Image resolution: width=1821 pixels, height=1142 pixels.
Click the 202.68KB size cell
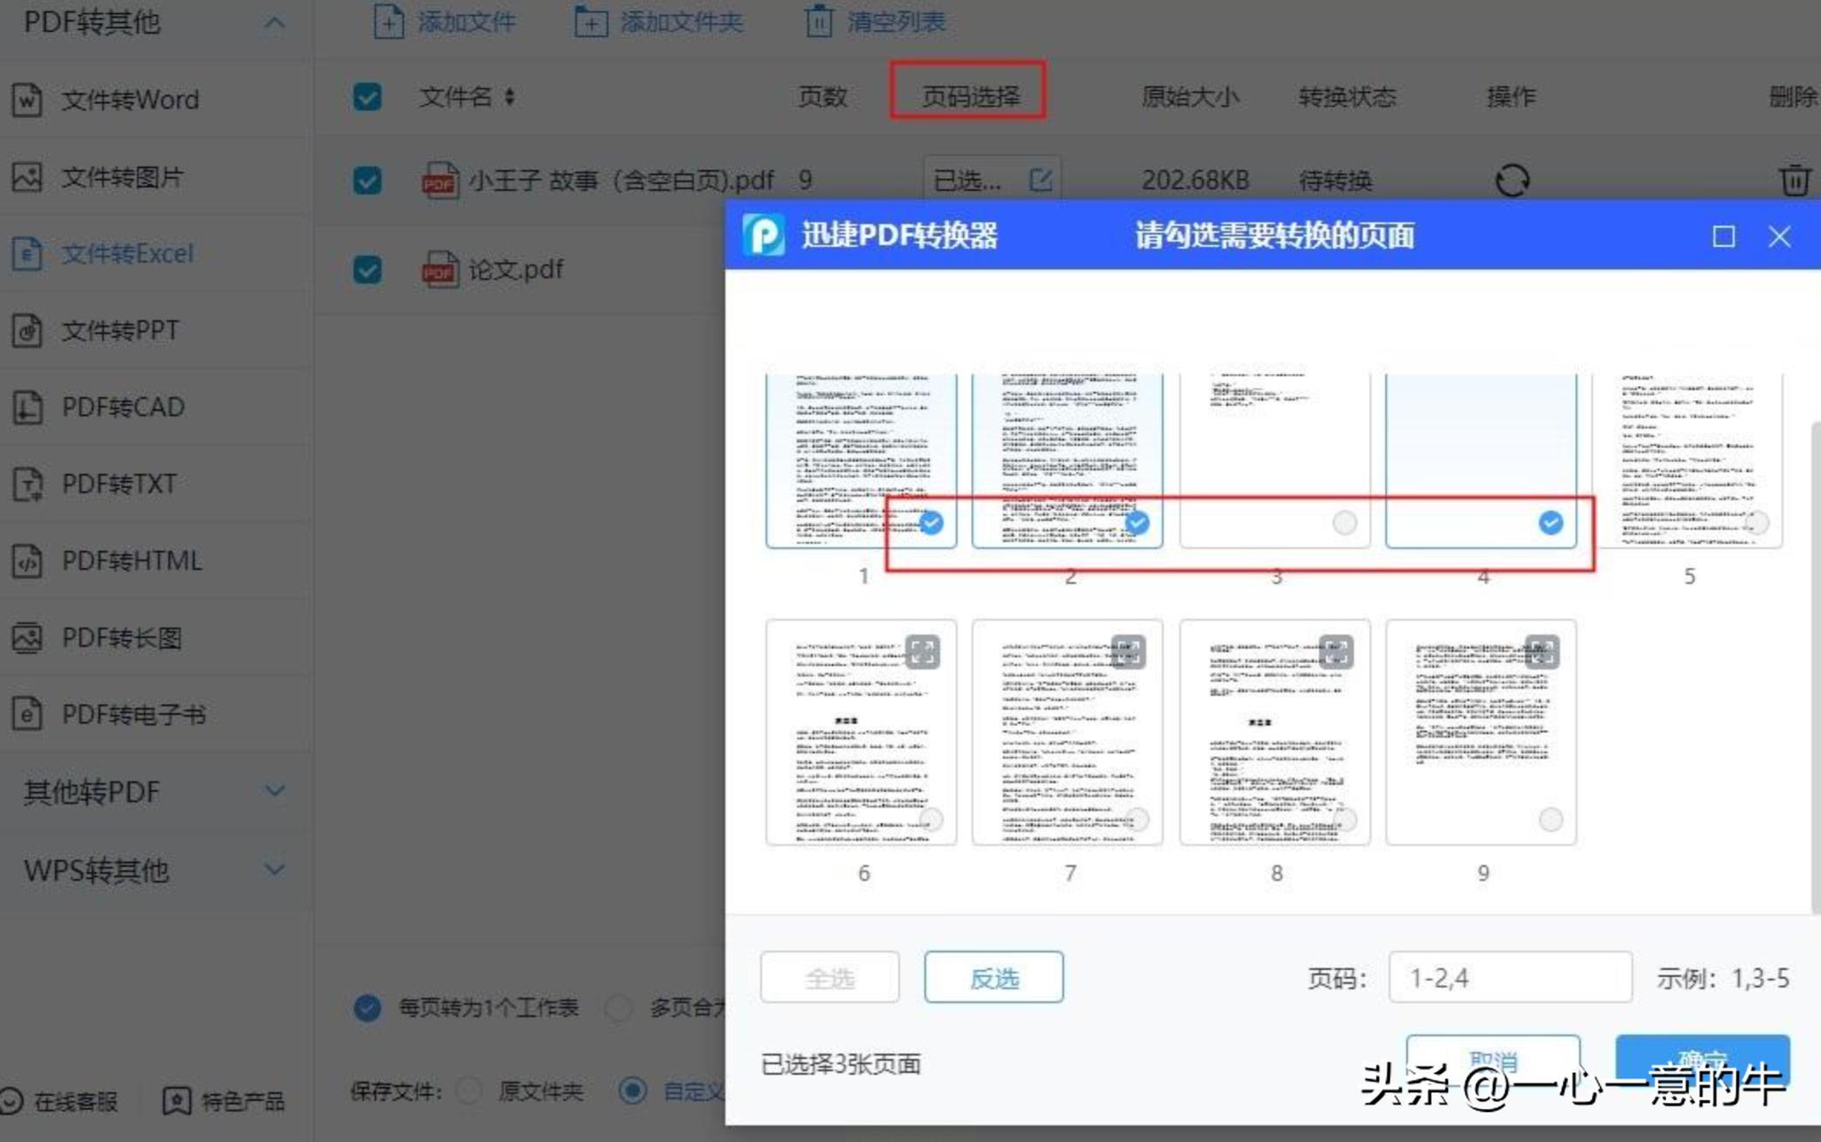tap(1195, 180)
